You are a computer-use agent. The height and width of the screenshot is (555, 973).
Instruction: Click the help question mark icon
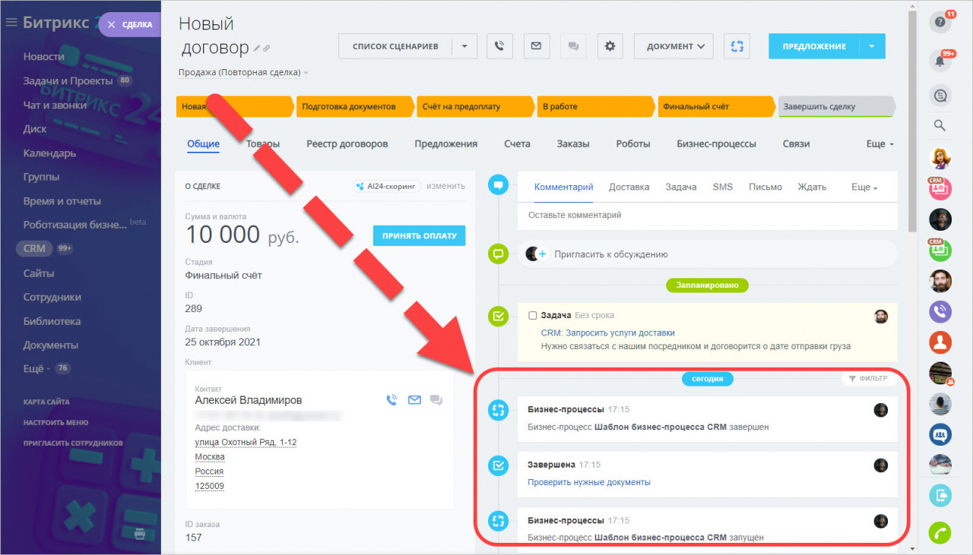tap(940, 22)
